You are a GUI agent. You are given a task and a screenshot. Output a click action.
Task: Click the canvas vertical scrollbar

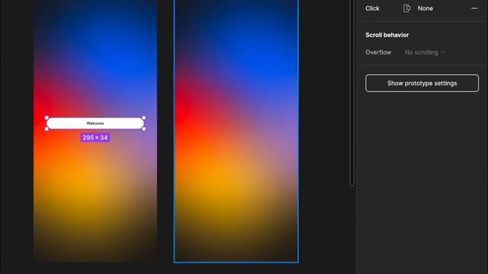click(352, 93)
